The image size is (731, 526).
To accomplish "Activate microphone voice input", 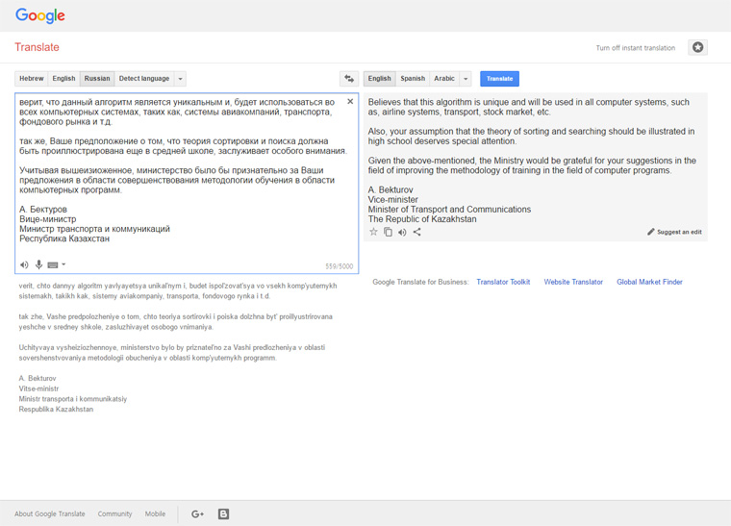I will pos(38,264).
